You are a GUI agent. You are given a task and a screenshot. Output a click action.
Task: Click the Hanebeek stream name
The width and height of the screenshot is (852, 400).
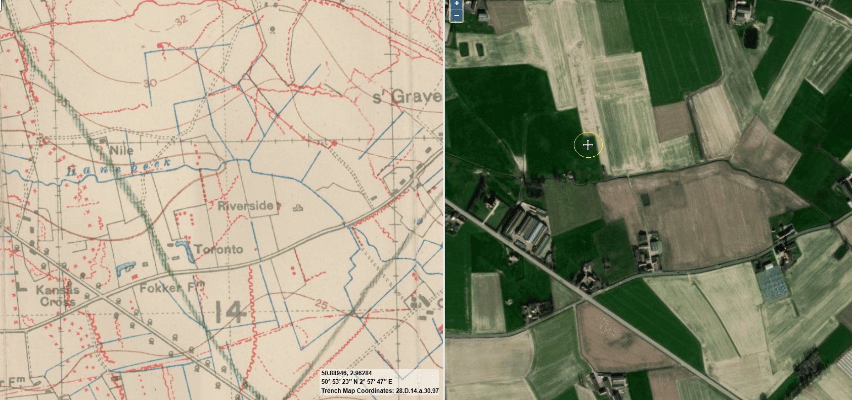tap(119, 167)
